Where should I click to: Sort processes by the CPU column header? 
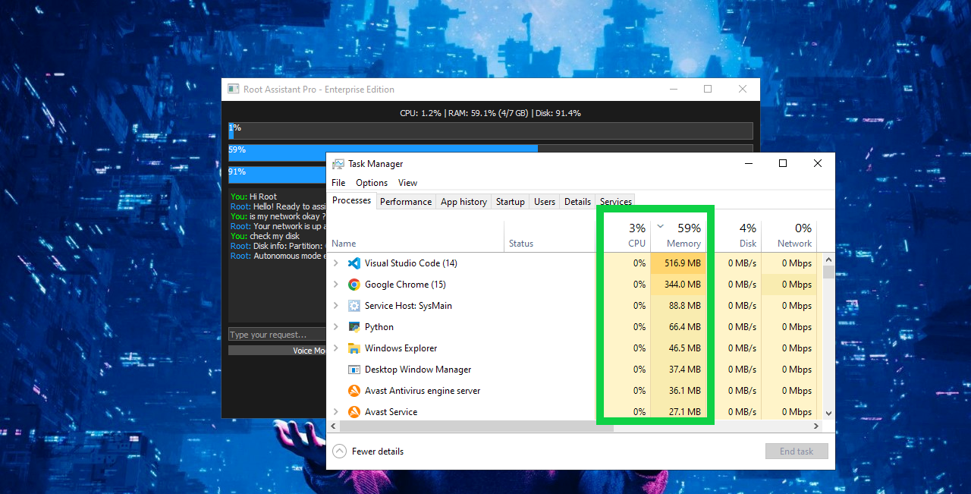pyautogui.click(x=624, y=236)
